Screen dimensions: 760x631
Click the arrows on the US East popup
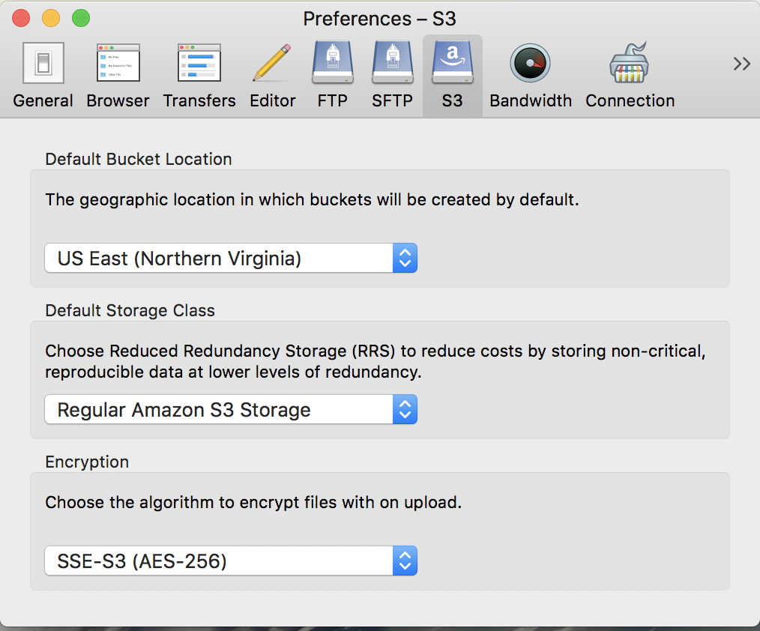[405, 259]
